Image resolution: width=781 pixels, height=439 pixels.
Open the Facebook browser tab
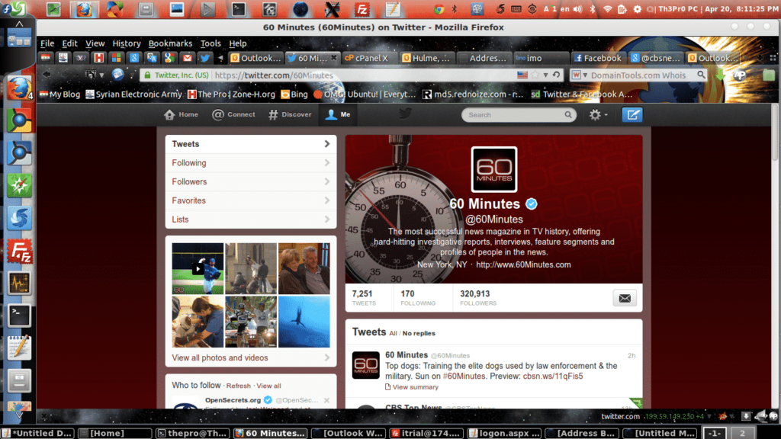pos(597,58)
